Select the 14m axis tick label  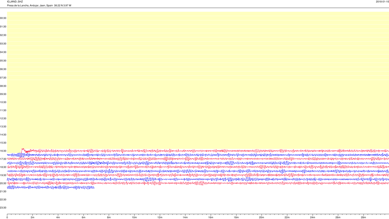coord(185,217)
